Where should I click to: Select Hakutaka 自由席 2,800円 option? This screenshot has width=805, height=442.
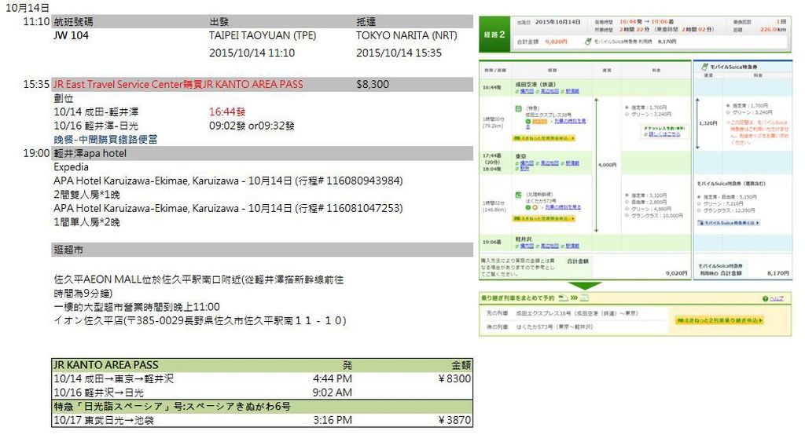coord(627,202)
